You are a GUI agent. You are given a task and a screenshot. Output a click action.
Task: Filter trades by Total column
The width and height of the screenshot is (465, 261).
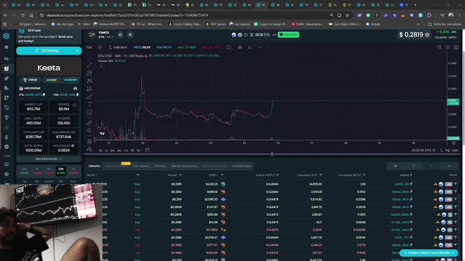222,175
